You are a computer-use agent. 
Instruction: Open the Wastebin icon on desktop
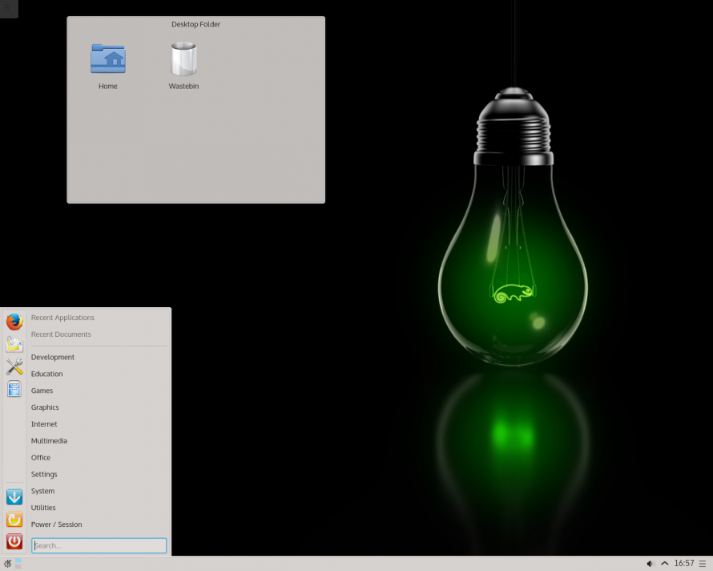click(x=183, y=64)
